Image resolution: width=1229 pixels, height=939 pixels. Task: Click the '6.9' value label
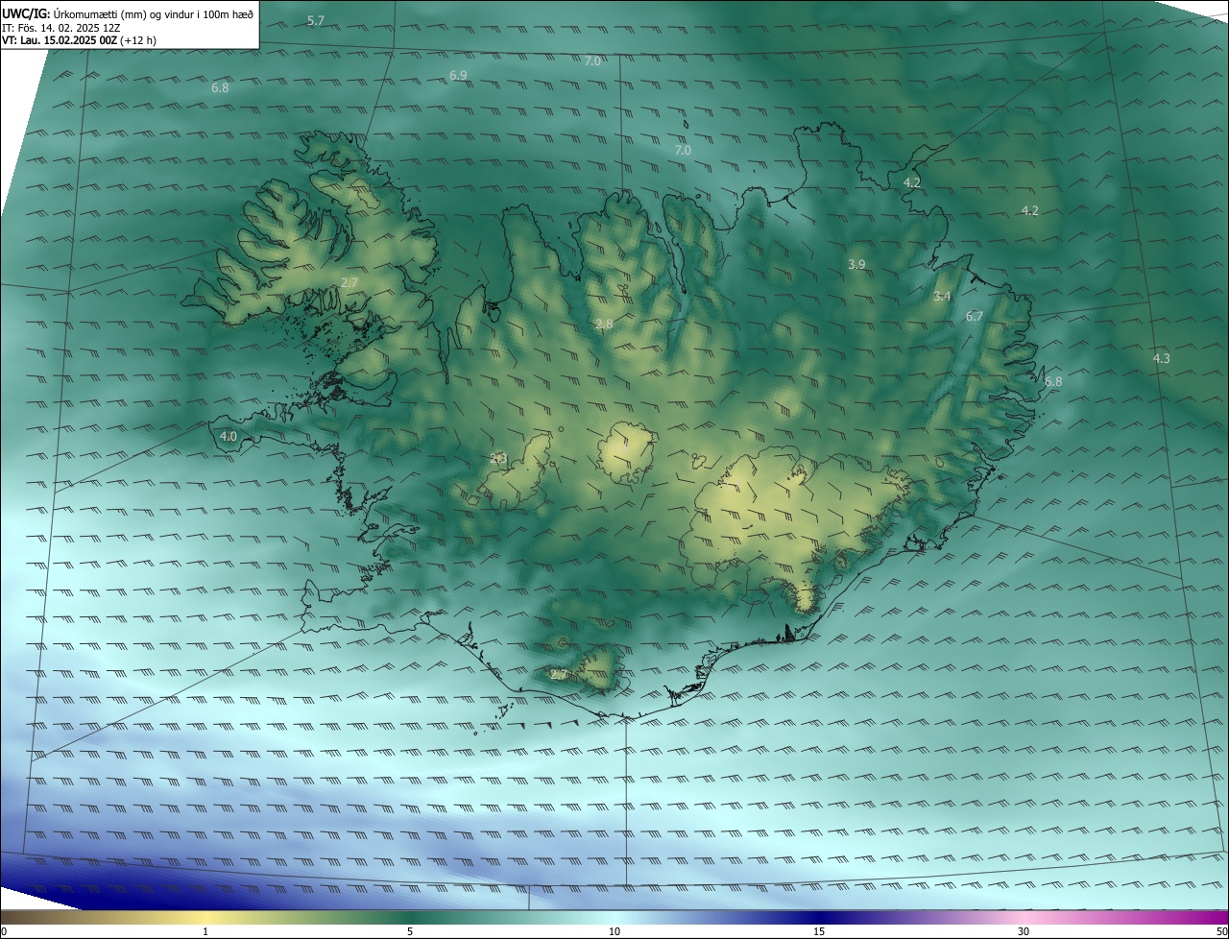tap(458, 75)
